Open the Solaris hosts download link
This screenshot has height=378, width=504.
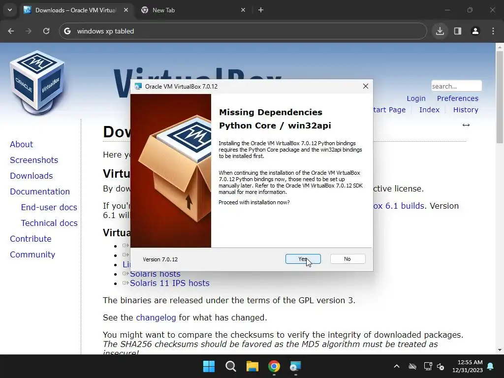[x=155, y=274]
